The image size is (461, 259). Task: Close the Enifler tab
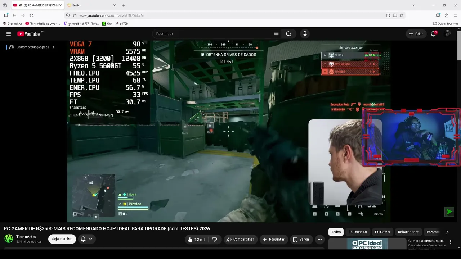[115, 5]
